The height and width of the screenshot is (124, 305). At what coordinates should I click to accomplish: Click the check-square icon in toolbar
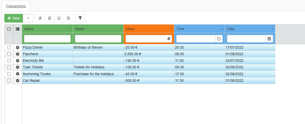click(x=68, y=18)
